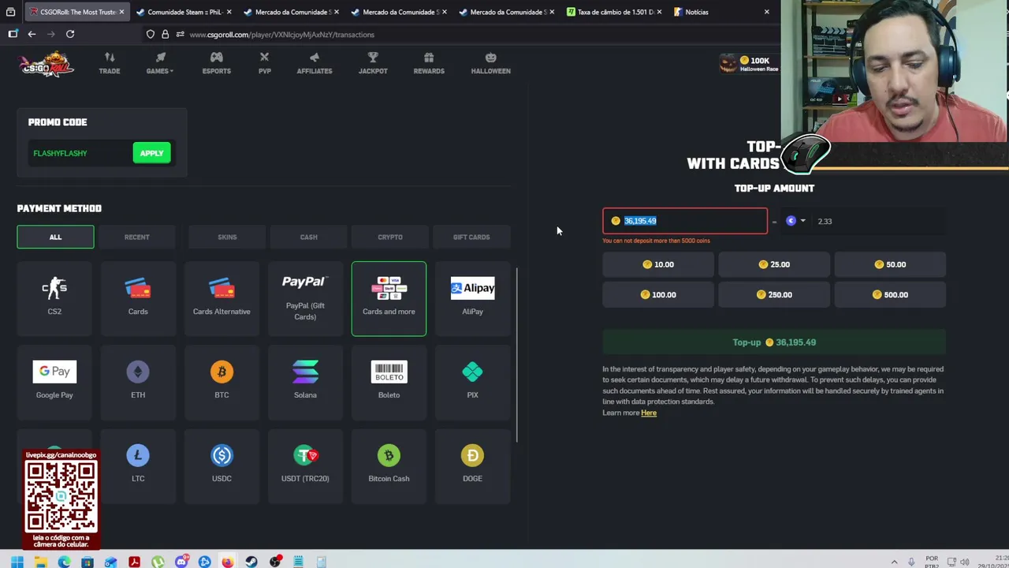This screenshot has width=1009, height=568.
Task: Open the Games dropdown menu
Action: coord(160,63)
